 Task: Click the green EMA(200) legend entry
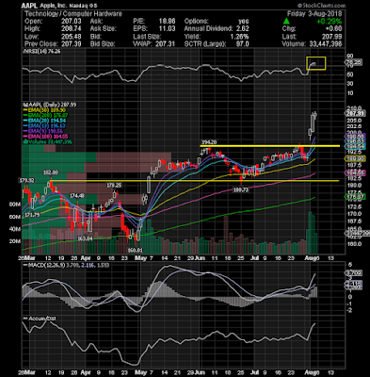point(46,115)
